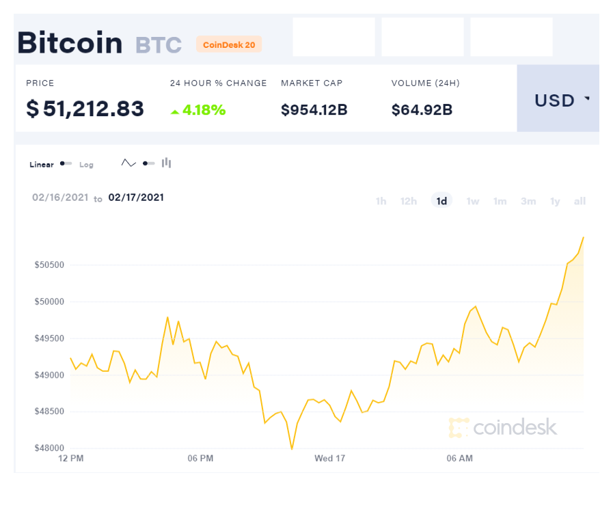Toggle the line/candlestick chart type switch
This screenshot has height=514, width=613.
pyautogui.click(x=148, y=163)
